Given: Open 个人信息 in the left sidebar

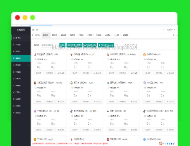Looking at the screenshot, I should tap(18, 45).
